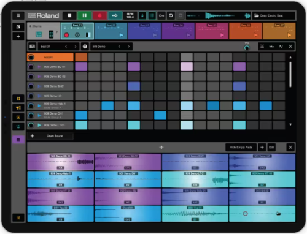Add a pad with the plus button
307x234 pixels.
[262, 147]
